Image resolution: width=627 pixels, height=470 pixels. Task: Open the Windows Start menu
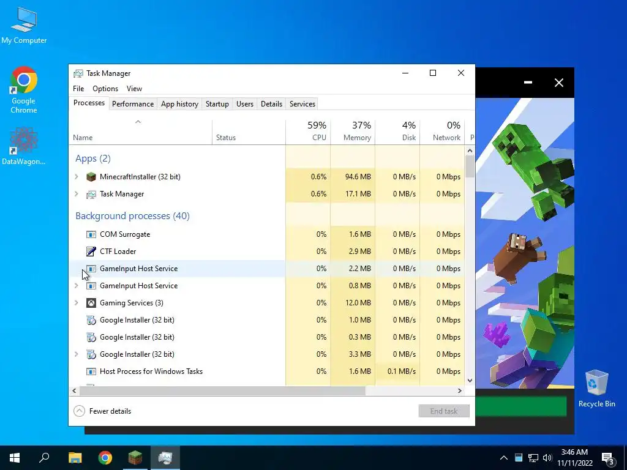[x=15, y=458]
